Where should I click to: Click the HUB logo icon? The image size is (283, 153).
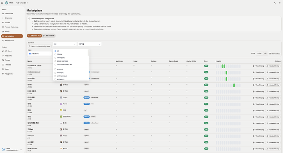7,3
